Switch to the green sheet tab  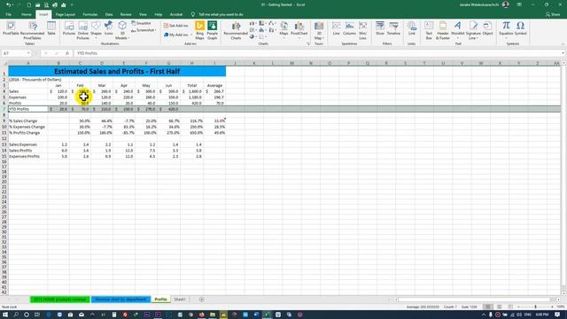(x=59, y=300)
